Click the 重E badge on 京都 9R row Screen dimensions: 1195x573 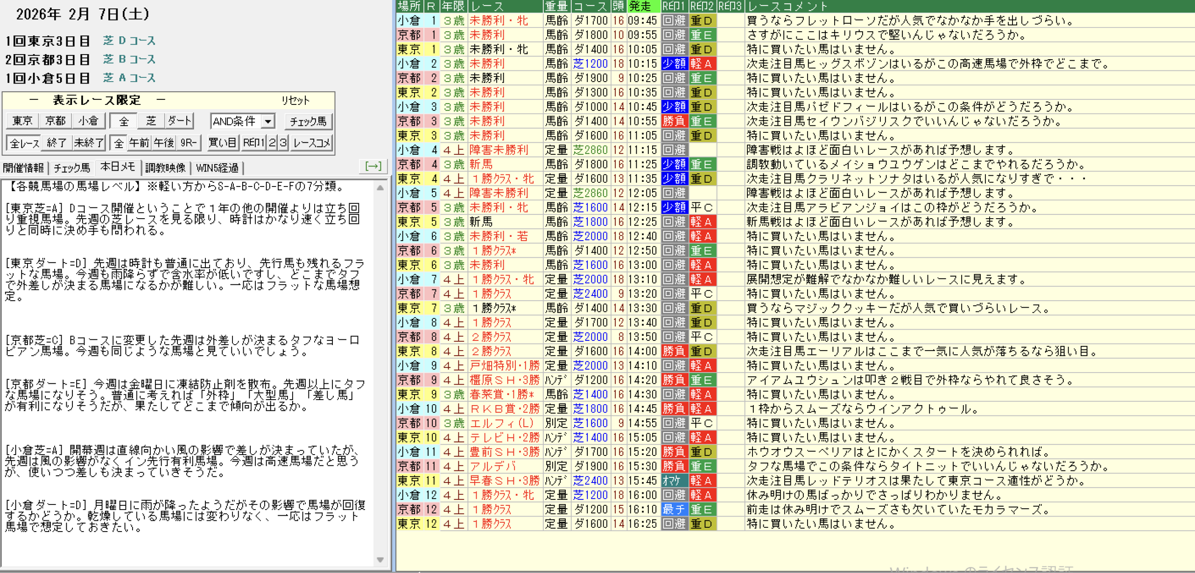702,380
